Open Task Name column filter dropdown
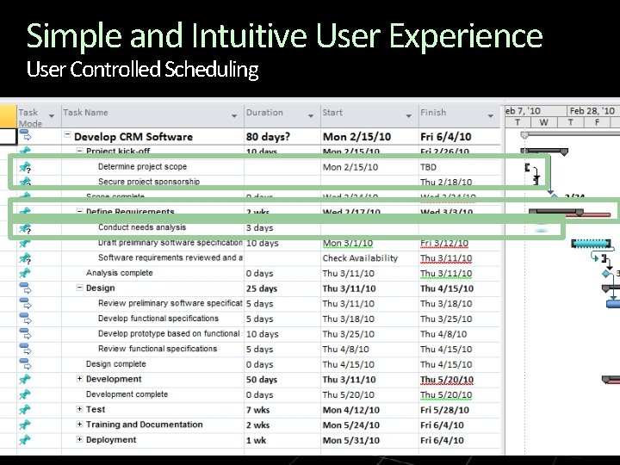 pos(234,116)
